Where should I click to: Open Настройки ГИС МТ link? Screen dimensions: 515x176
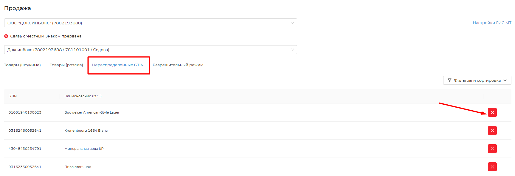492,23
